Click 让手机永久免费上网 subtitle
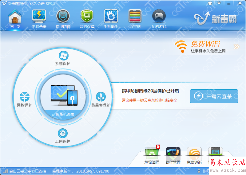The image size is (246, 175). [x=208, y=51]
